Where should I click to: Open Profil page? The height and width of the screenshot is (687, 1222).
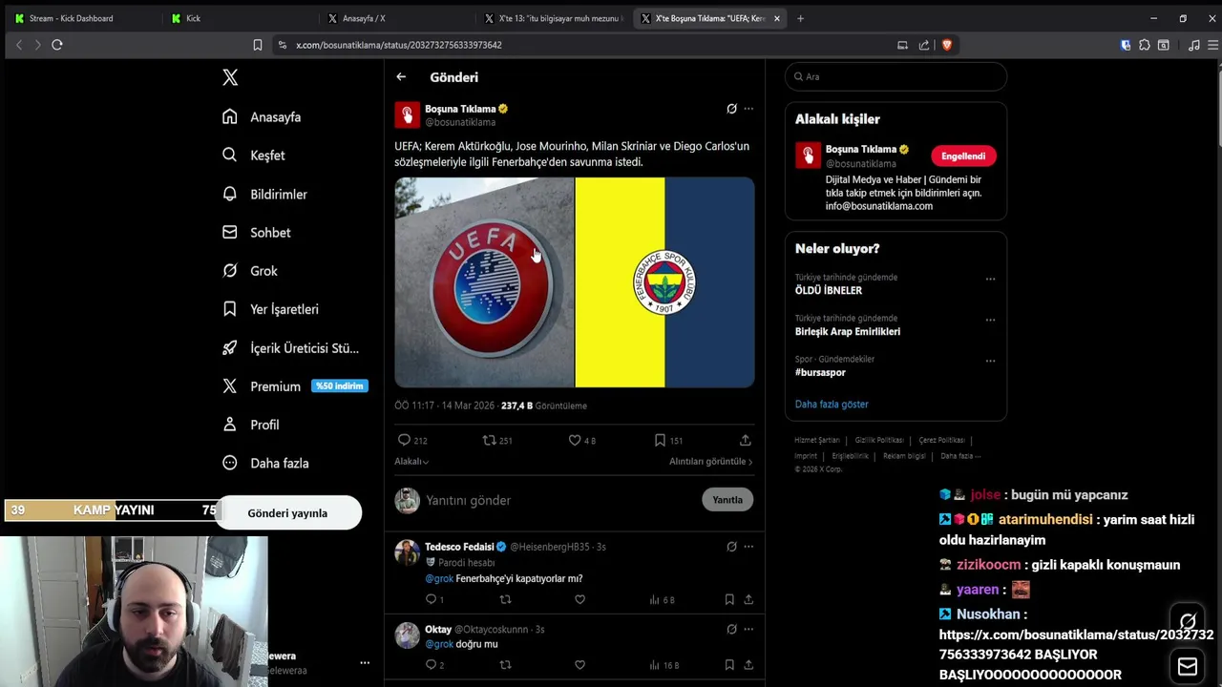250,425
